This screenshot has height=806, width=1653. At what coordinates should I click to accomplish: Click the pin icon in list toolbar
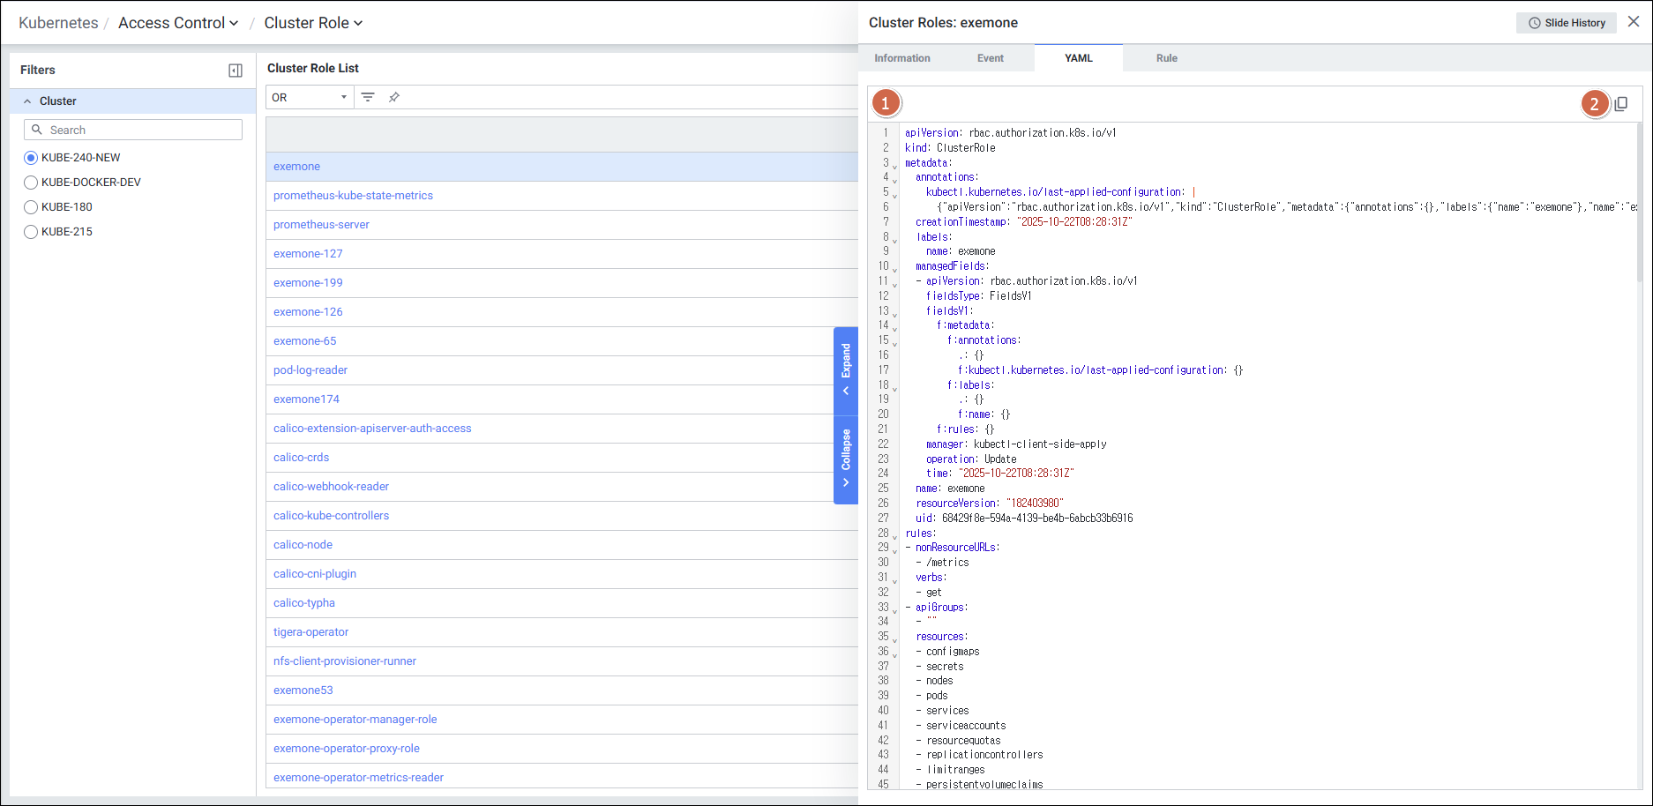pyautogui.click(x=394, y=97)
